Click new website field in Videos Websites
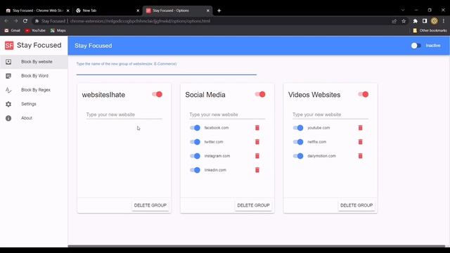The height and width of the screenshot is (253, 450). 330,115
